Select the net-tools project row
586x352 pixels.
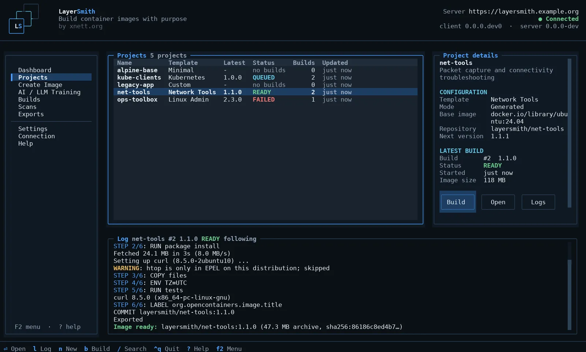(266, 92)
